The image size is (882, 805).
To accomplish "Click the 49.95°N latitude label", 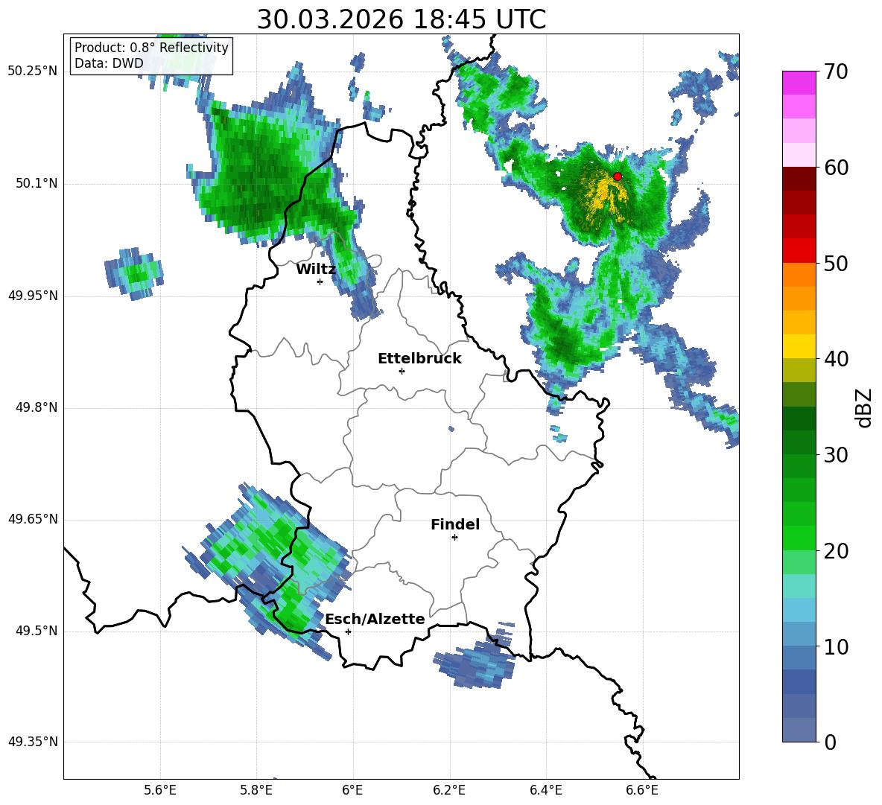I will pos(33,296).
